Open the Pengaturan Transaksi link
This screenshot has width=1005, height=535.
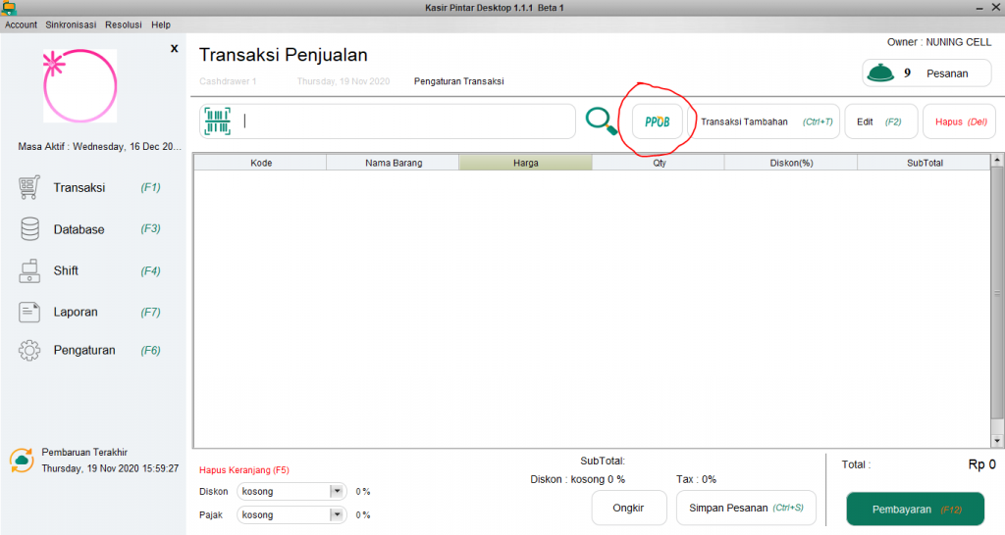459,81
